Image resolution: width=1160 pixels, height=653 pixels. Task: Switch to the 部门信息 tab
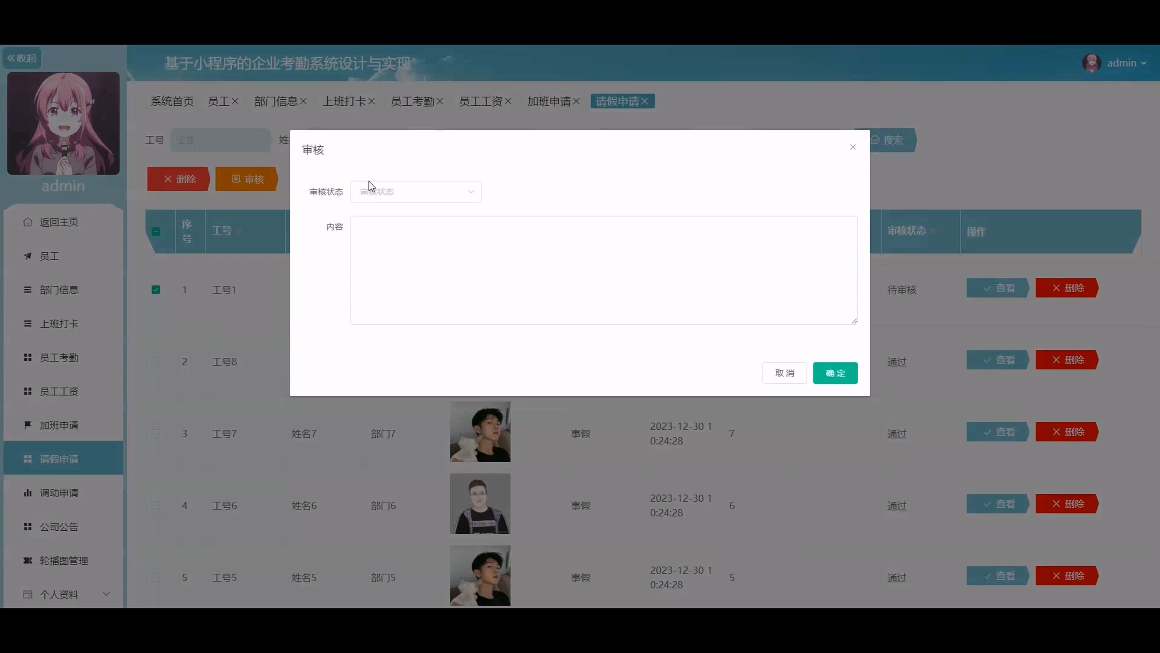[x=276, y=101]
